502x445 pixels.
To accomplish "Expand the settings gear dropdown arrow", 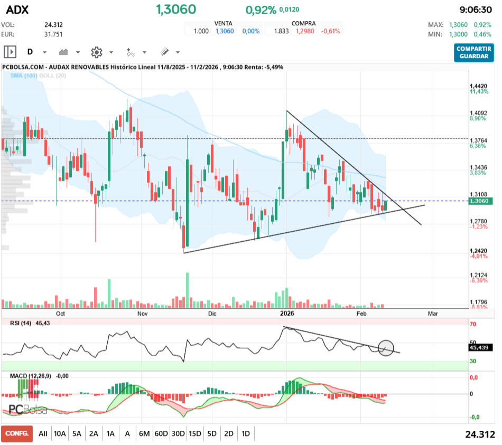I will (111, 52).
